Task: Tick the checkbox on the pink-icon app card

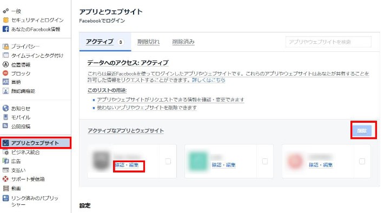Action: click(x=362, y=161)
